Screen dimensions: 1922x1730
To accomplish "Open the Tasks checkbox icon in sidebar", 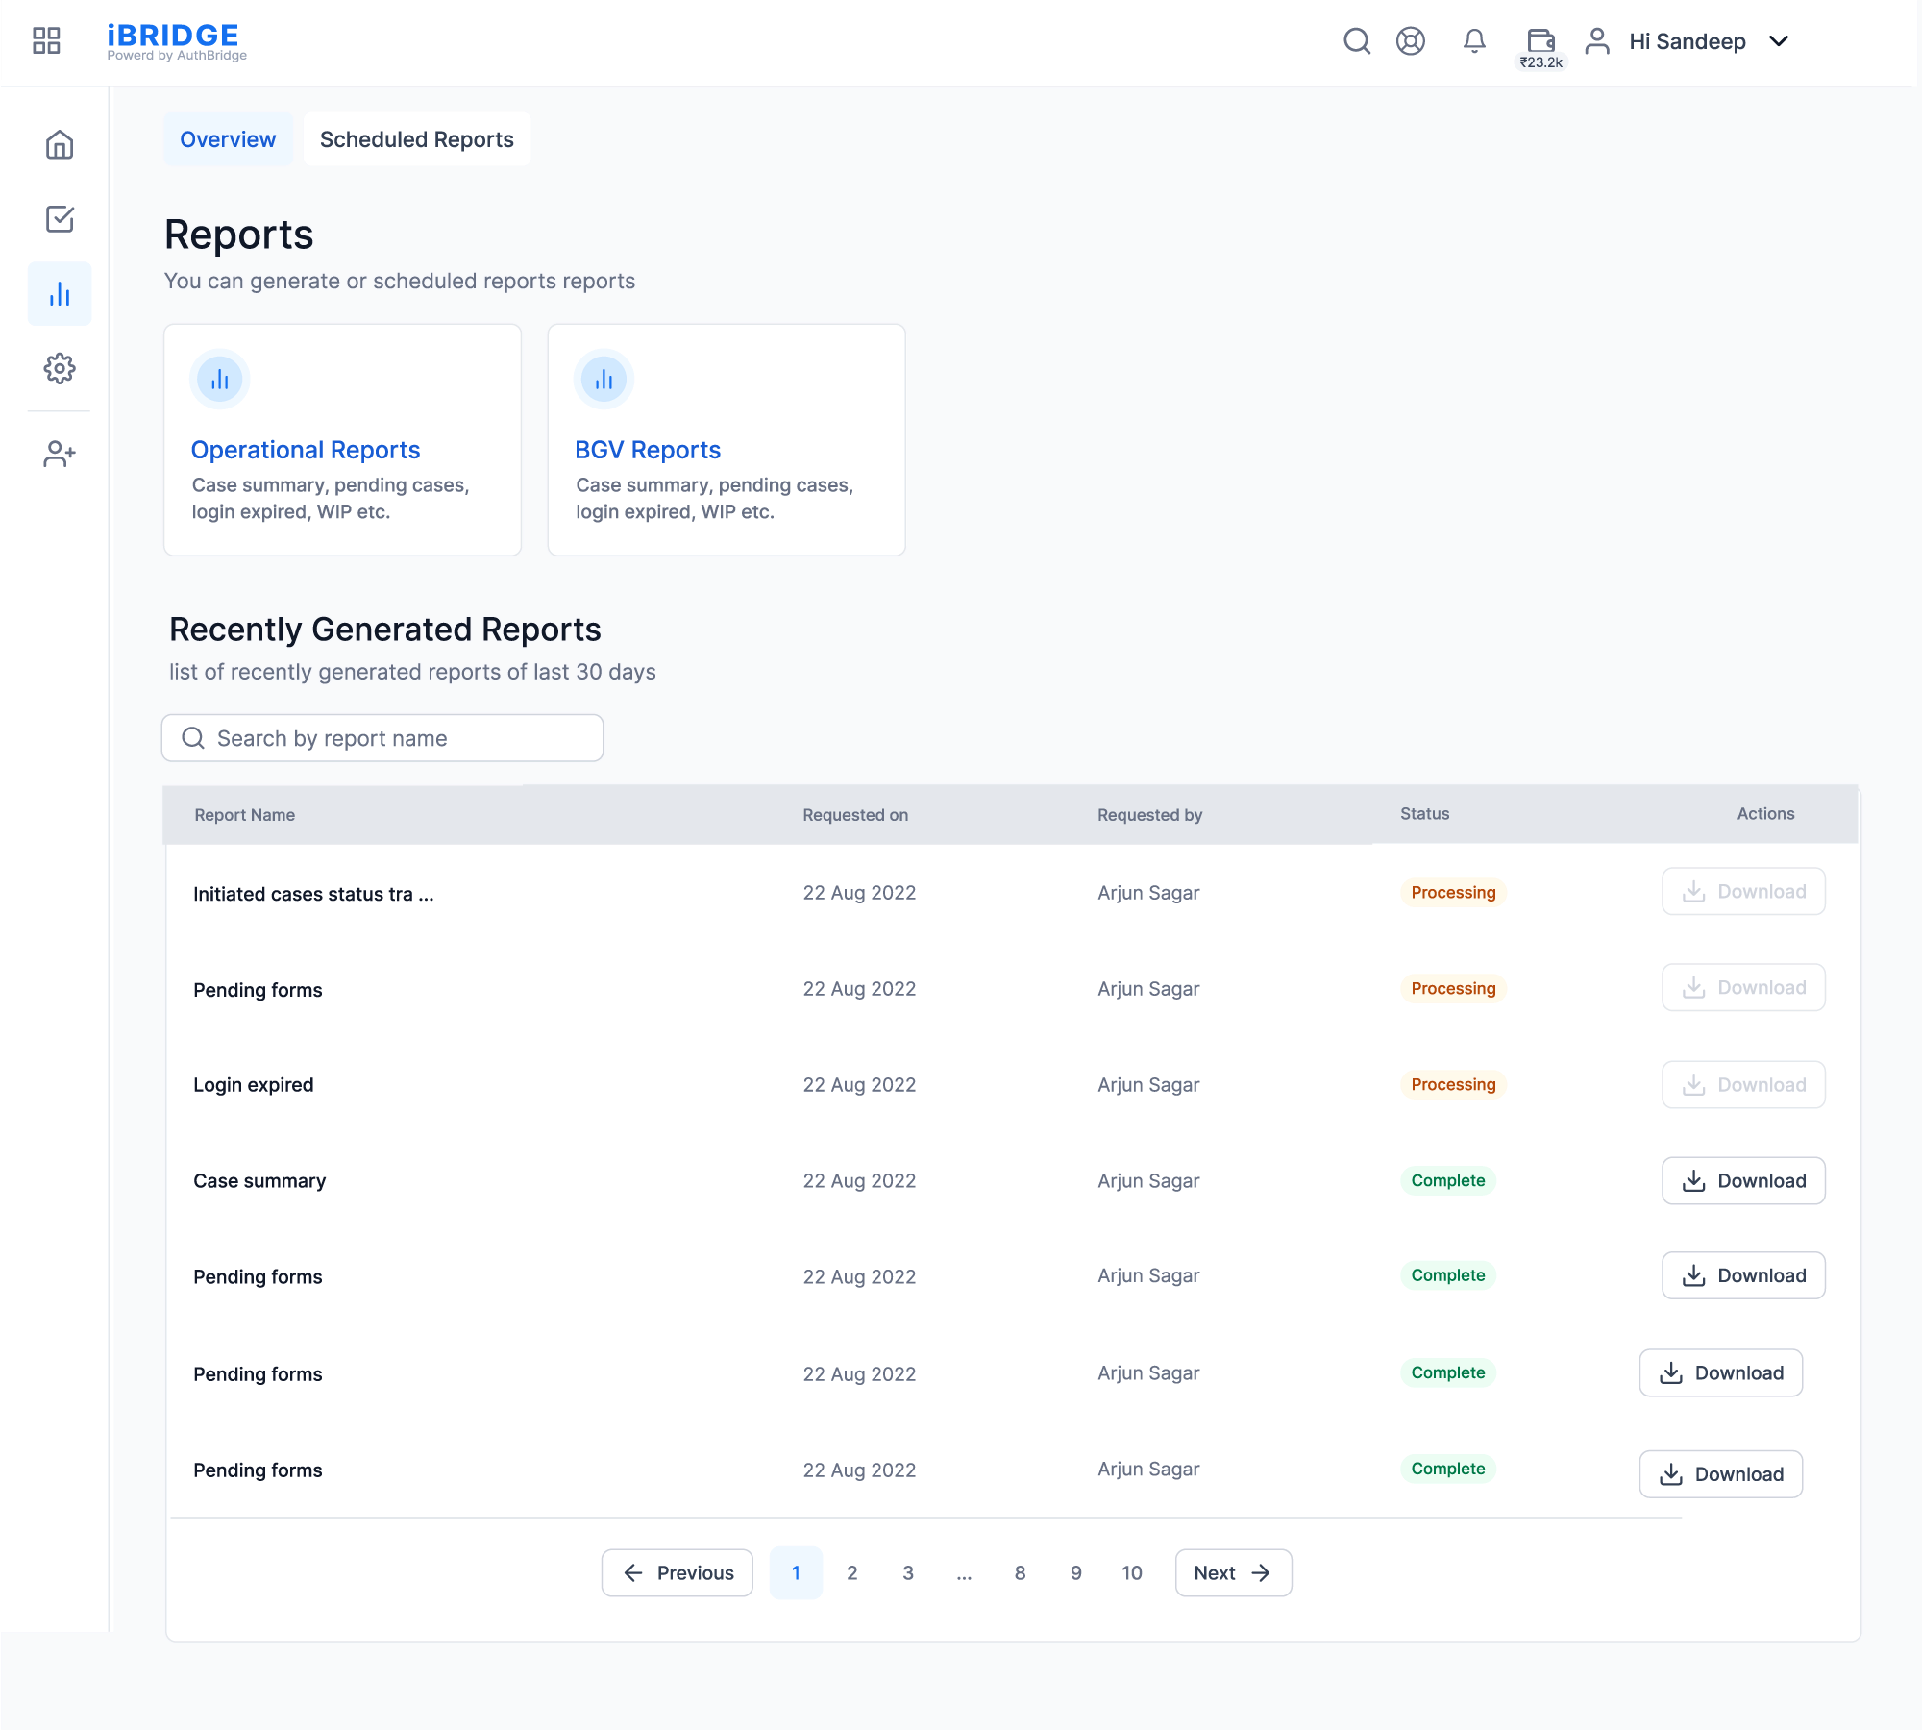I will 60,219.
